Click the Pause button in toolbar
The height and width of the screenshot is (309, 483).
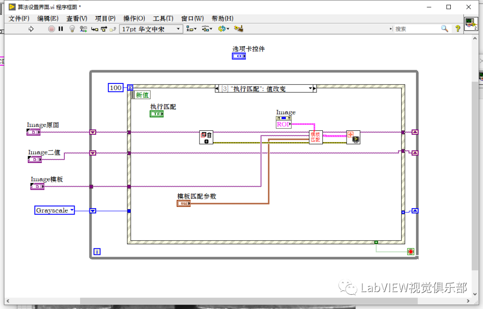click(x=61, y=29)
